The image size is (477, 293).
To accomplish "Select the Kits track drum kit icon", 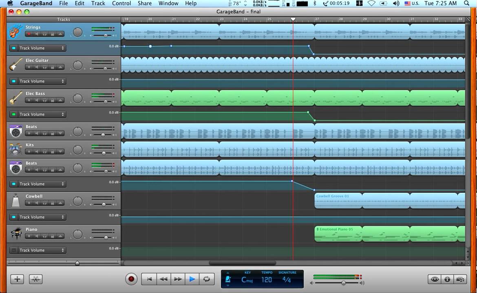I will (x=15, y=149).
